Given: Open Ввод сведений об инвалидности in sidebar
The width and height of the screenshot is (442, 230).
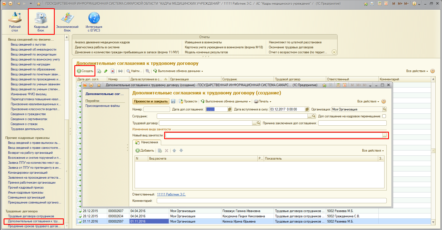Looking at the screenshot, I should pyautogui.click(x=33, y=49).
